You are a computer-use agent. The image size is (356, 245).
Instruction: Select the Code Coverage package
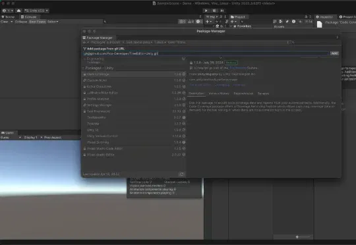[134, 74]
